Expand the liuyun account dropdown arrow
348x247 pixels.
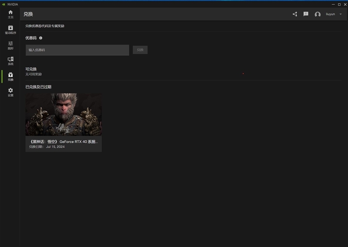341,14
